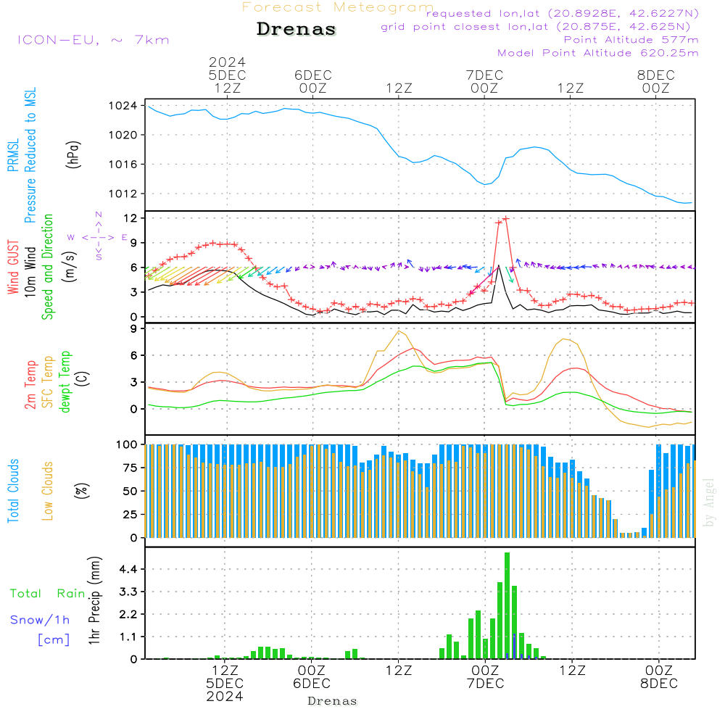Click '00Z 7DEC' below precipitation chart

click(x=486, y=676)
